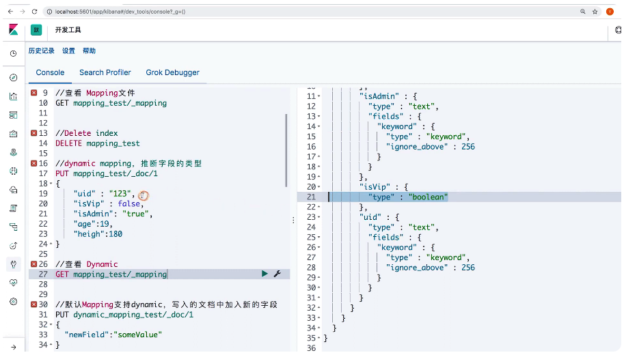The width and height of the screenshot is (624, 355).
Task: Open Management via the gear sidebar icon
Action: (13, 301)
